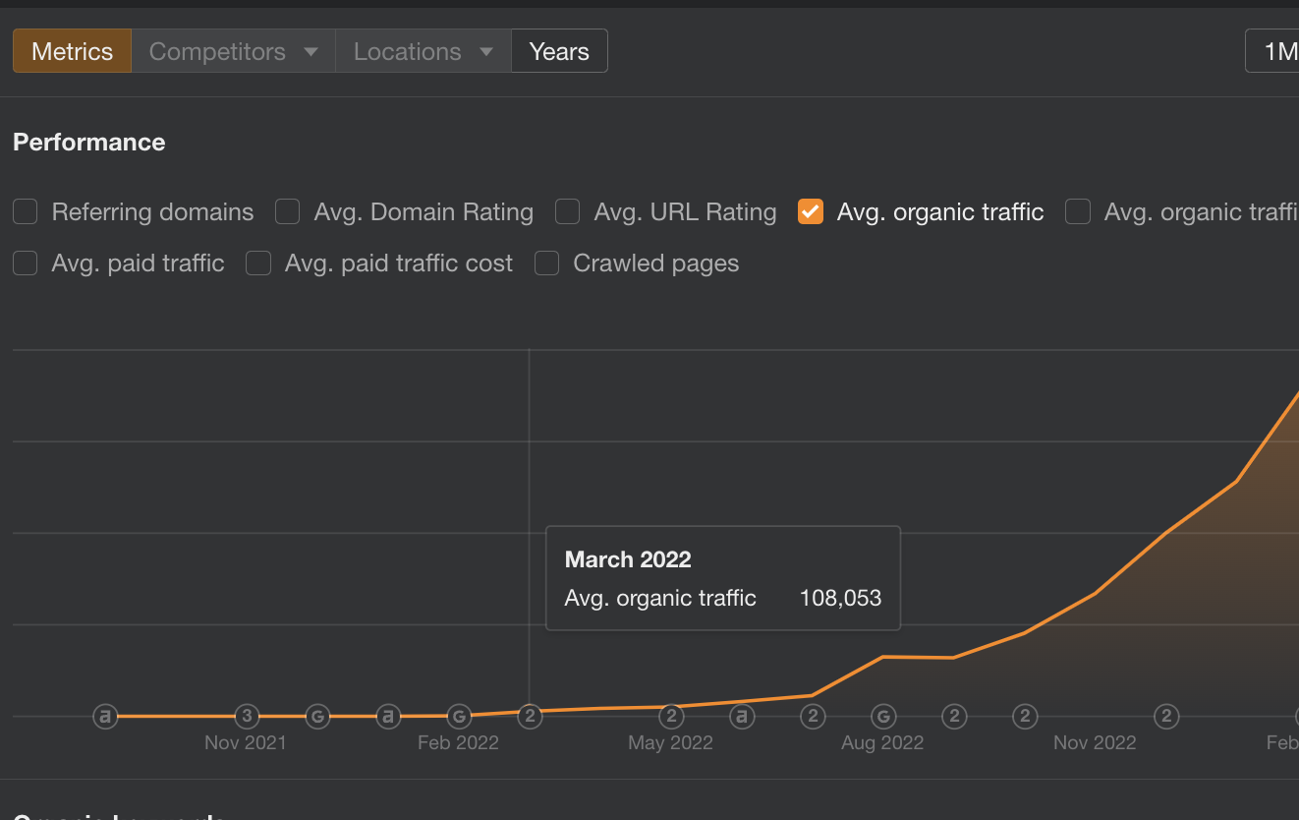Click the 'a' marker right of May 2022
1299x820 pixels.
pyautogui.click(x=742, y=717)
